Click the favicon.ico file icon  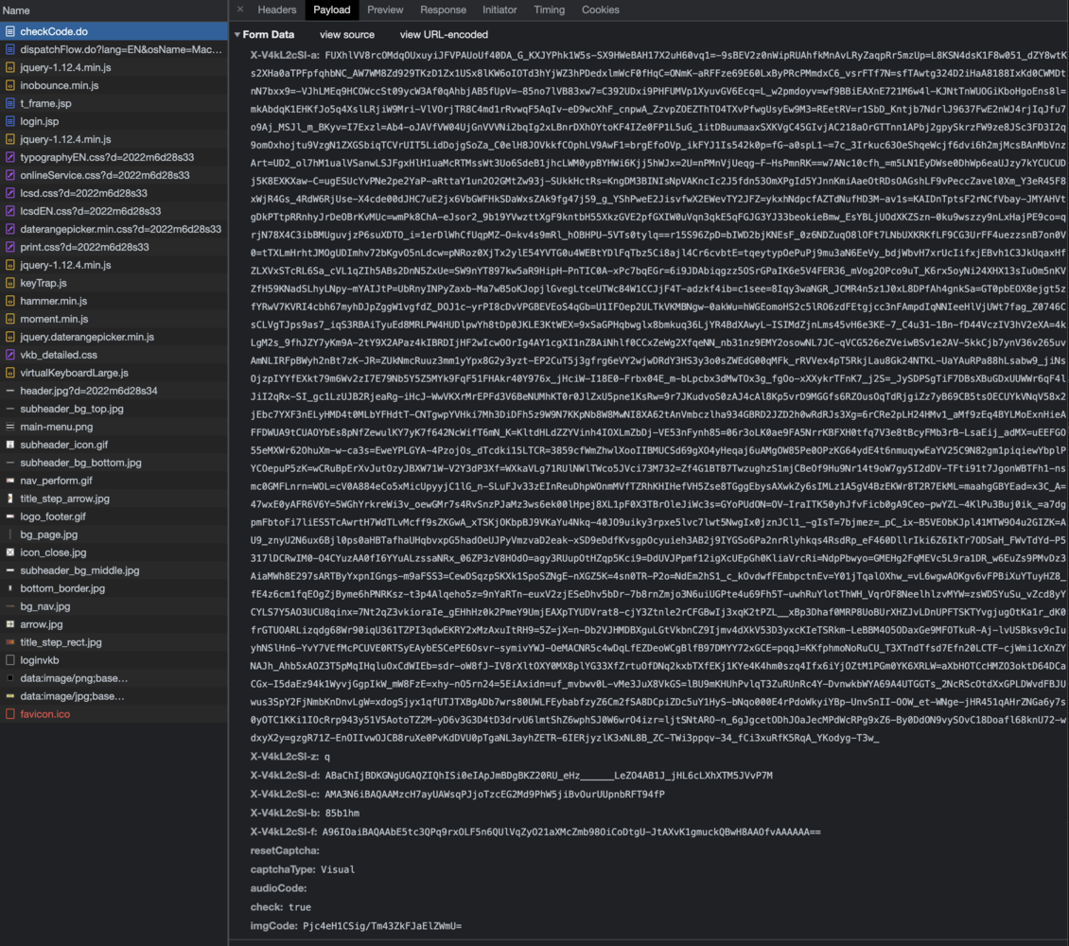coord(10,715)
